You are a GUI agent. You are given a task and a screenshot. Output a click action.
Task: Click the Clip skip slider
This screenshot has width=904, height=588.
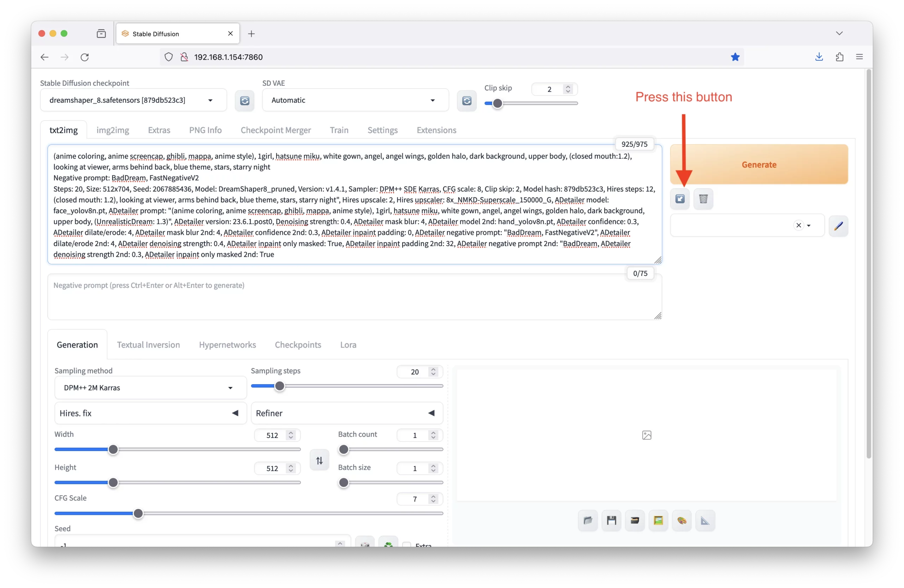pos(531,103)
